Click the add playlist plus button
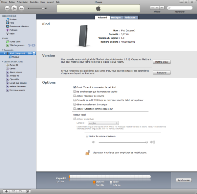Viewport: 197px width, 194px height. (x=6, y=191)
